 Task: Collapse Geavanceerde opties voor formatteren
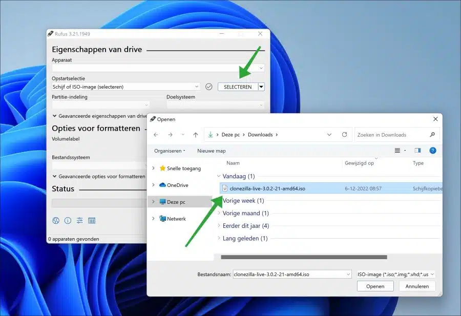coord(54,176)
